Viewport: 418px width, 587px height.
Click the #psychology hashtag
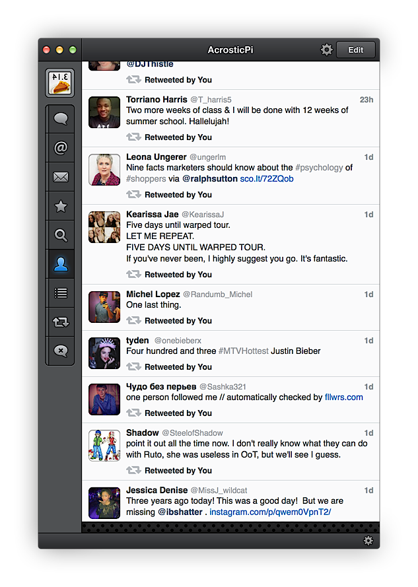(319, 167)
